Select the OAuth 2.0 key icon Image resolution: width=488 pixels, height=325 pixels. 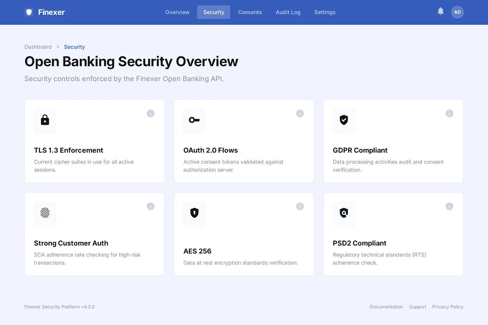pyautogui.click(x=194, y=121)
